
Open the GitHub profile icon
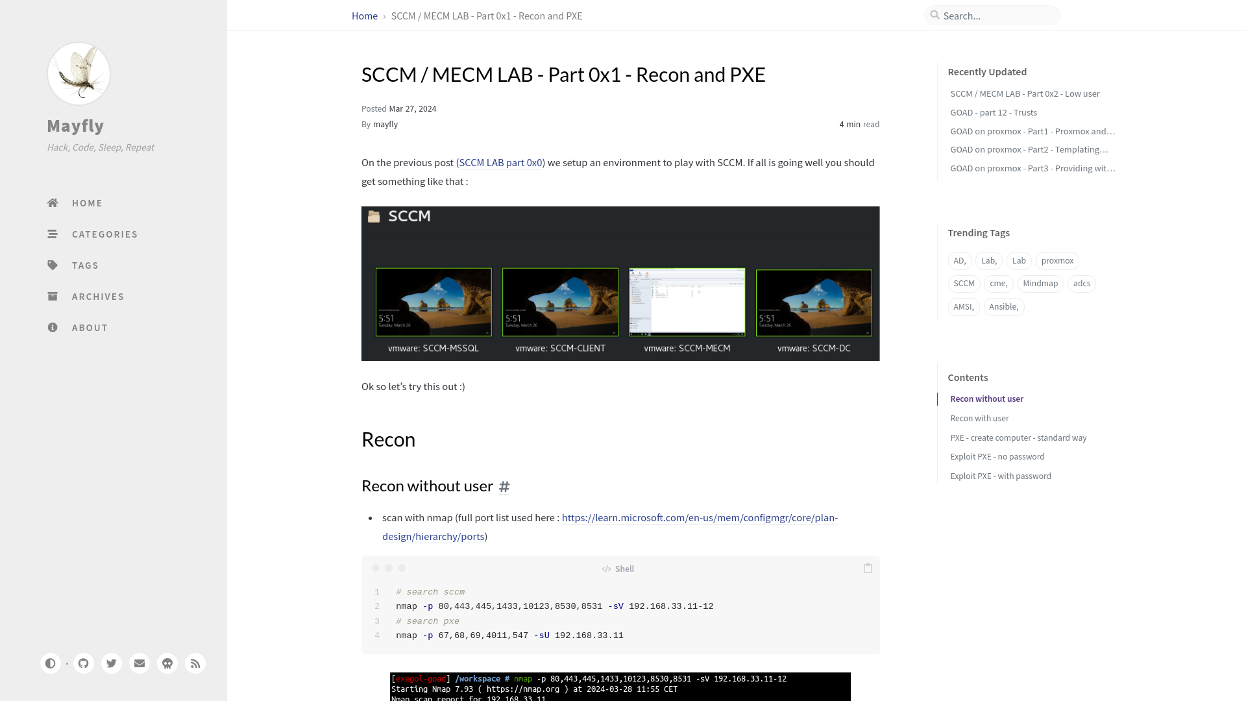(84, 663)
